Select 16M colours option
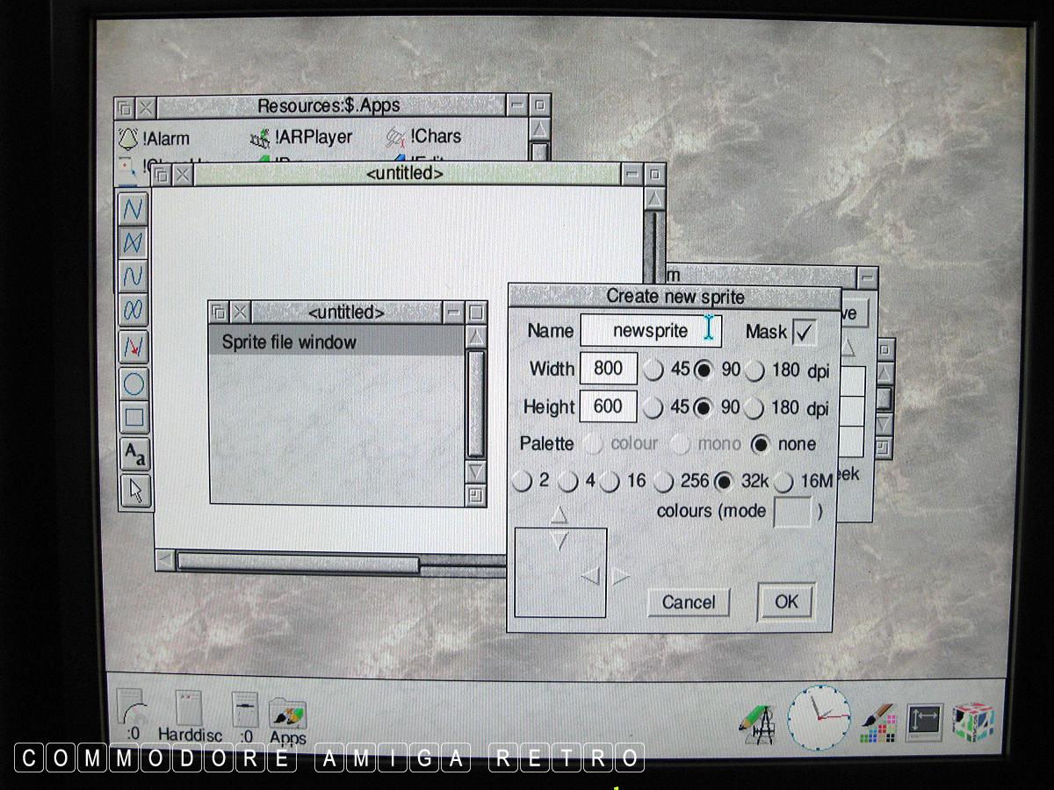This screenshot has height=790, width=1054. 784,482
